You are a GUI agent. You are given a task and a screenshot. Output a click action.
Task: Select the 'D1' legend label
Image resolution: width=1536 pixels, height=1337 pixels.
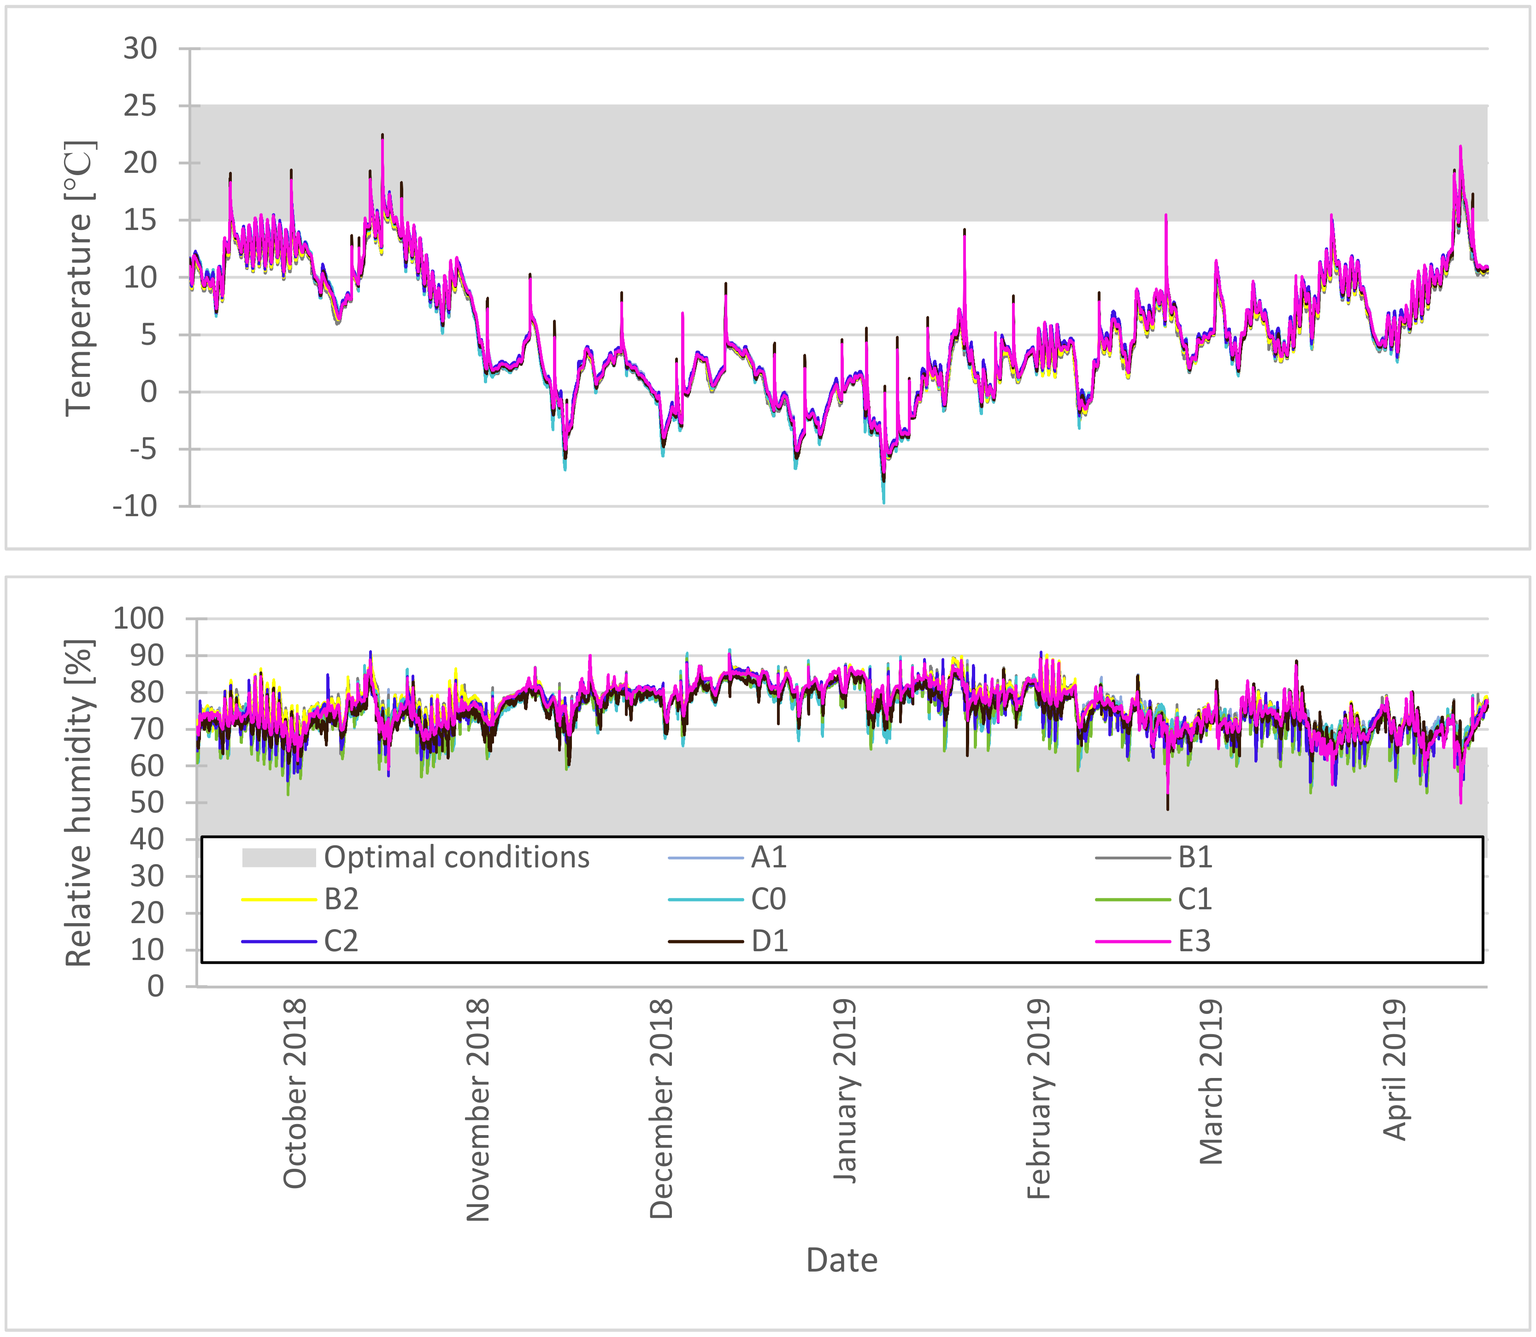(x=770, y=941)
